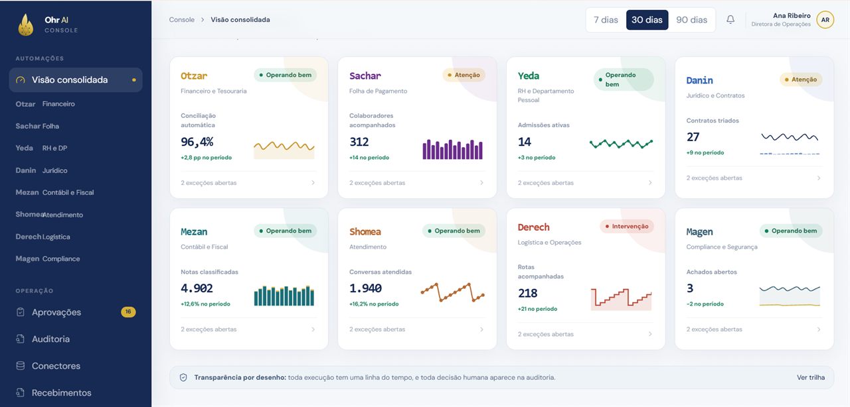The height and width of the screenshot is (407, 850).
Task: Open Otzar Financeiro sidebar item
Action: click(x=76, y=104)
